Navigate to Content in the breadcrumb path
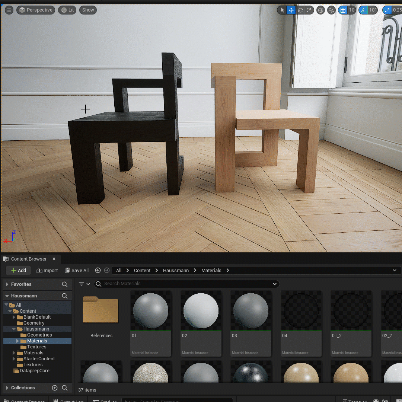 142,270
